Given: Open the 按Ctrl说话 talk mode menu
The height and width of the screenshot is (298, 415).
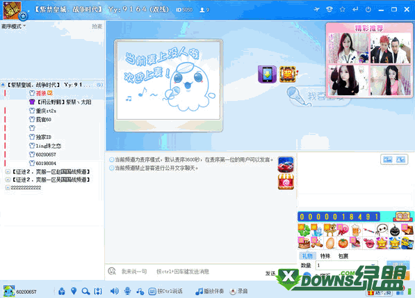Looking at the screenshot, I should click(165, 291).
